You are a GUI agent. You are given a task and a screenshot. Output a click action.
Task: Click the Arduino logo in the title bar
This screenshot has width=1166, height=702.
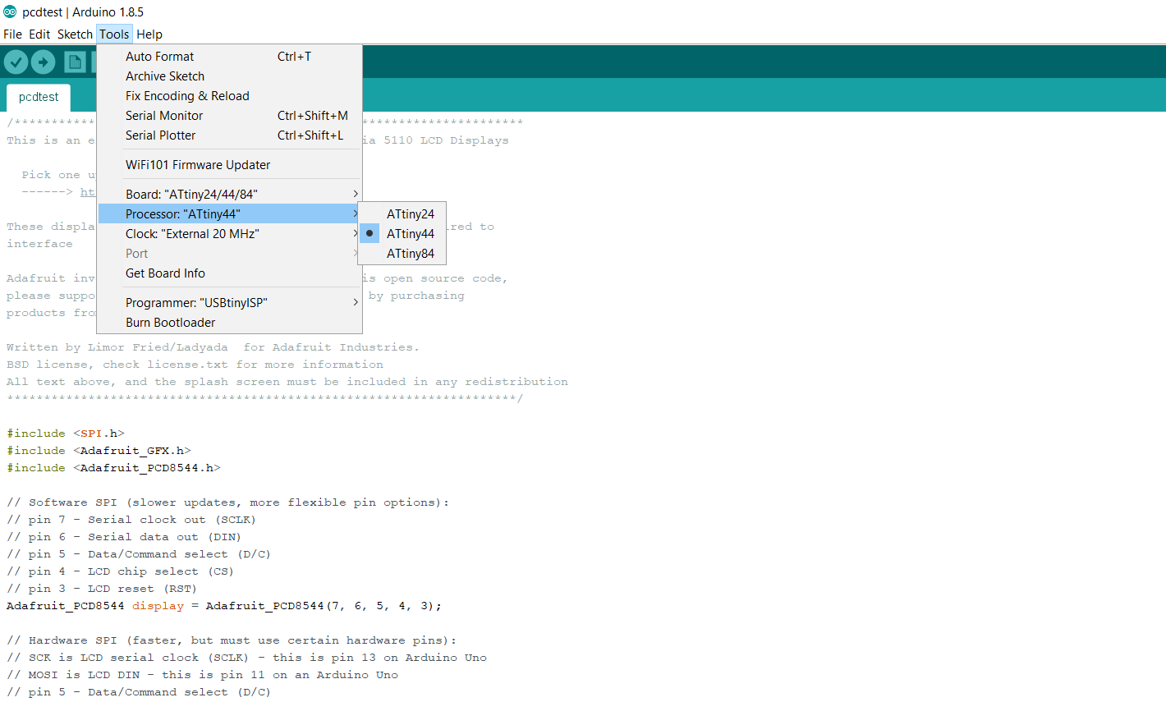10,12
